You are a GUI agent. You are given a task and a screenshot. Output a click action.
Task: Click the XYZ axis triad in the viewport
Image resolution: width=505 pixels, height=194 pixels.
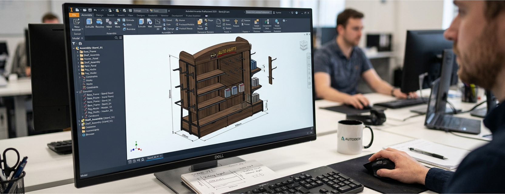[136, 146]
